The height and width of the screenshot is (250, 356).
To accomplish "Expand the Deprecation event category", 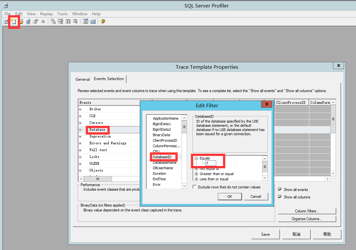I will [x=80, y=137].
